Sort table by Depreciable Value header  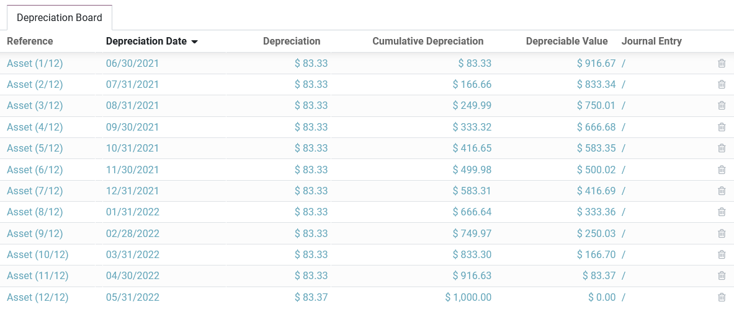(566, 41)
